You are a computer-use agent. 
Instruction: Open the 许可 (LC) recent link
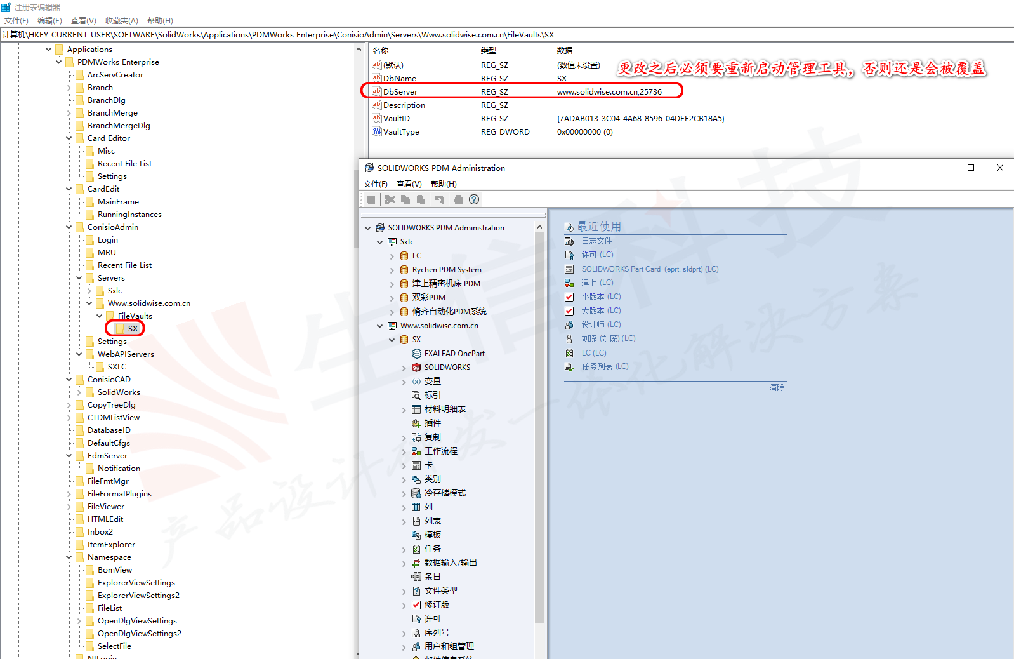[598, 255]
